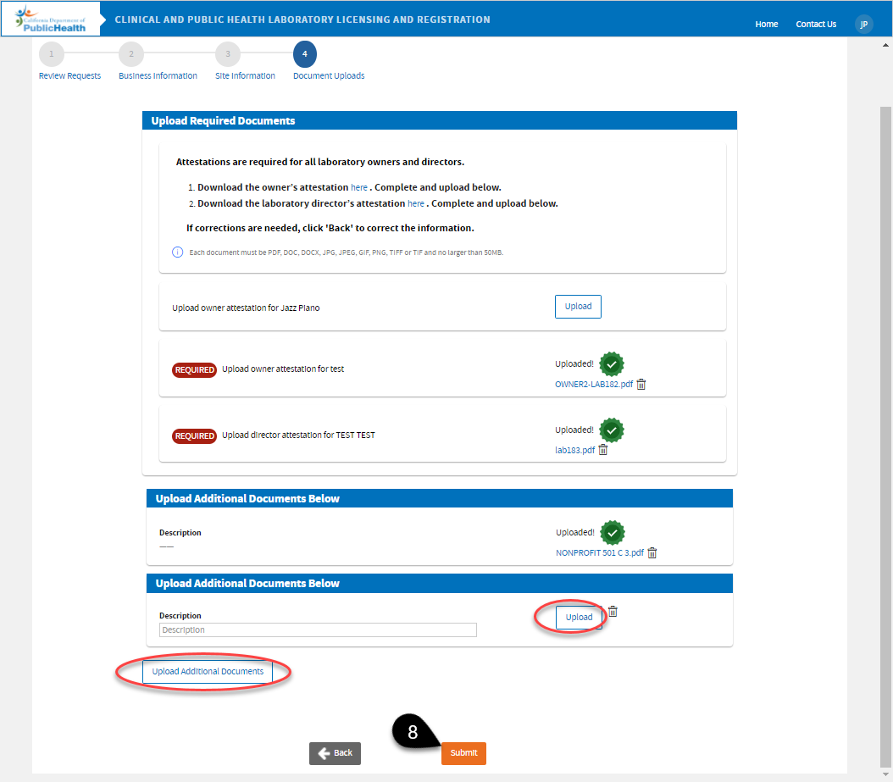Open Contact Us in the header
Viewport: 893px width, 782px height.
tap(816, 24)
